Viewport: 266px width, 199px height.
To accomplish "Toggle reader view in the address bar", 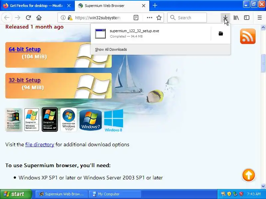I will click(136, 18).
